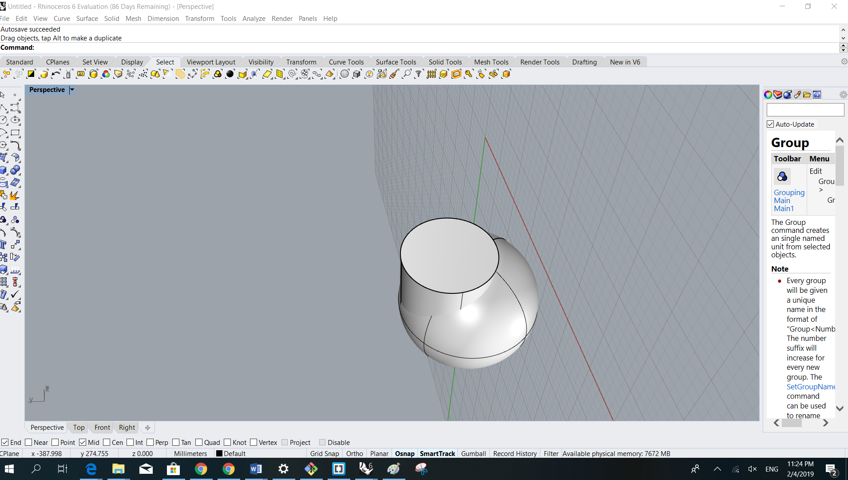Show hidden system tray icons chevron
Screen dimensions: 848x480
[x=717, y=469]
